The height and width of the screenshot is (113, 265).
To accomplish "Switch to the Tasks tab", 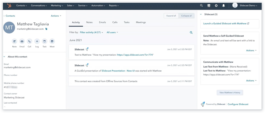I will point(127,22).
